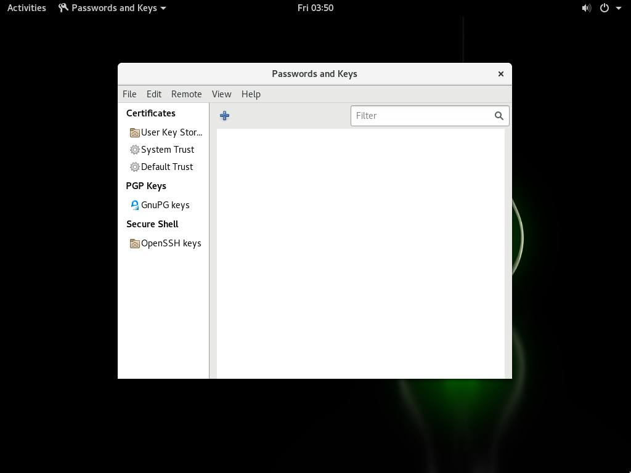The height and width of the screenshot is (473, 631).
Task: Open the File menu
Action: [x=129, y=94]
